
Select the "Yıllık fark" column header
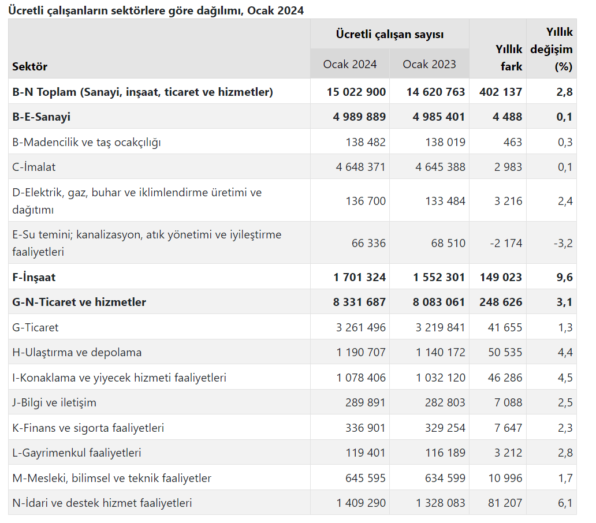[507, 58]
